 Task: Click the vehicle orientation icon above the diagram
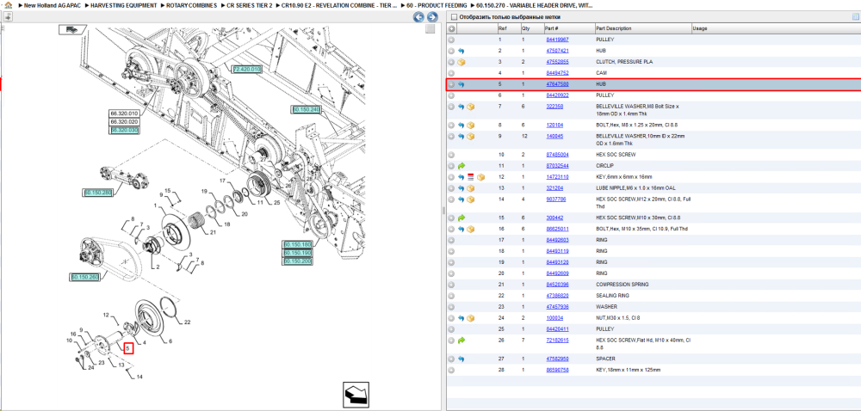coord(71,29)
